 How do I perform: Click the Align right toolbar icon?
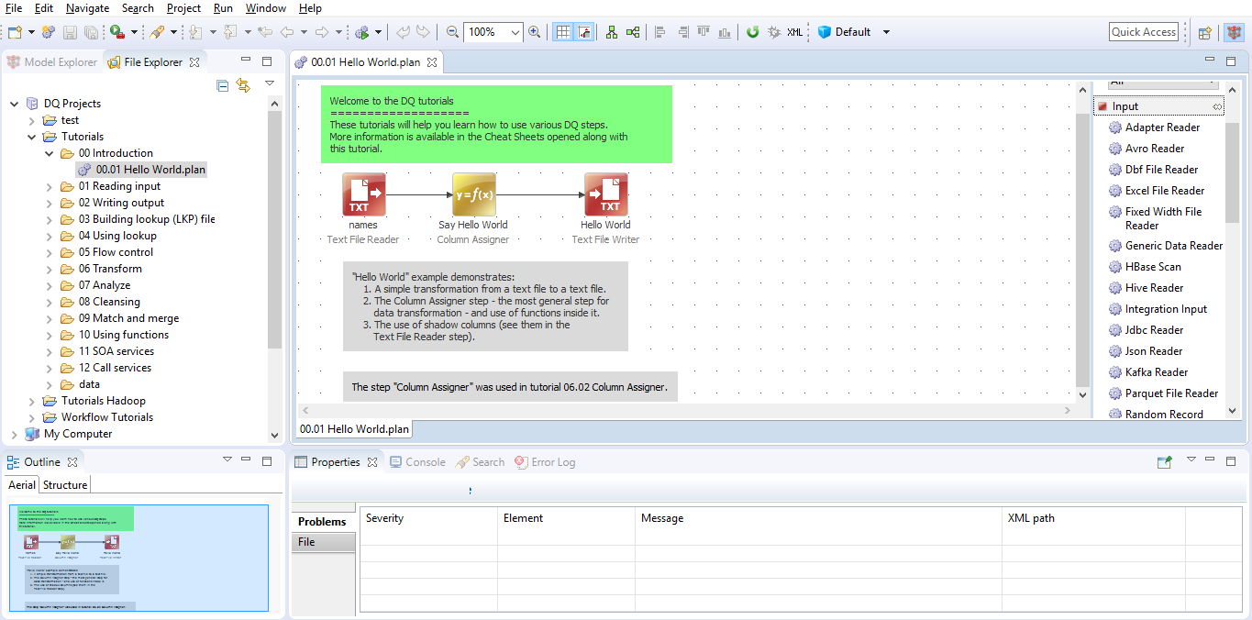click(x=682, y=32)
